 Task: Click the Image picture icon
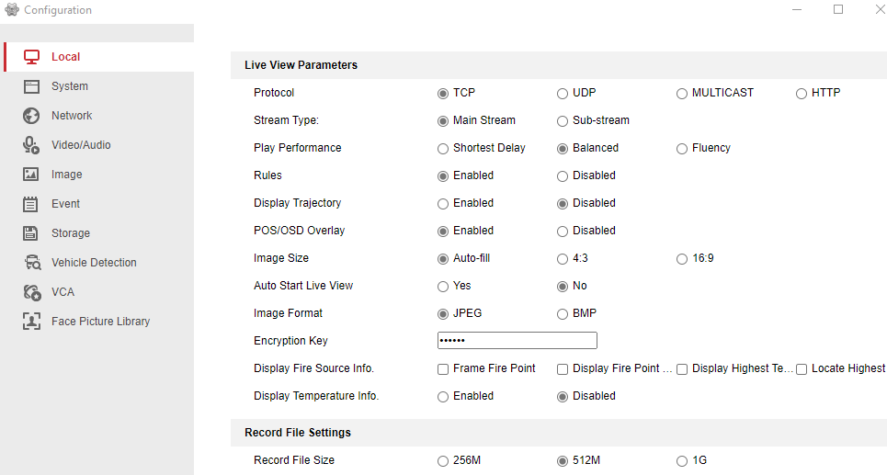tap(31, 175)
